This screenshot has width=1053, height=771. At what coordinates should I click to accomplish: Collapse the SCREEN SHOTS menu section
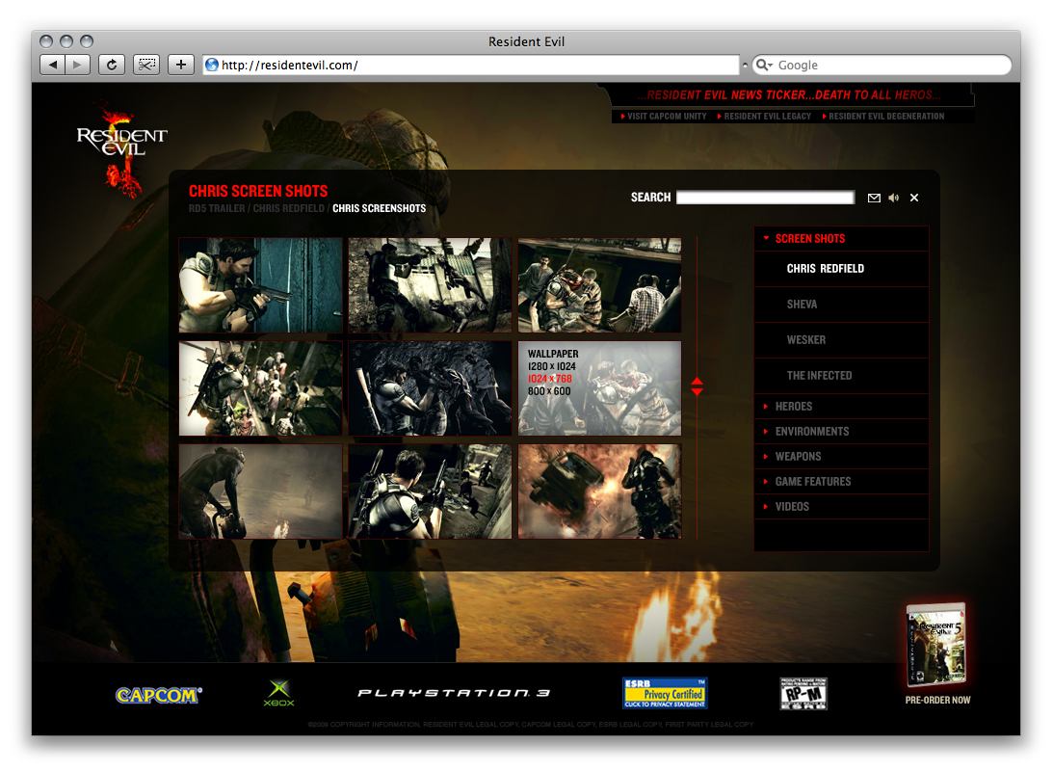coord(841,238)
